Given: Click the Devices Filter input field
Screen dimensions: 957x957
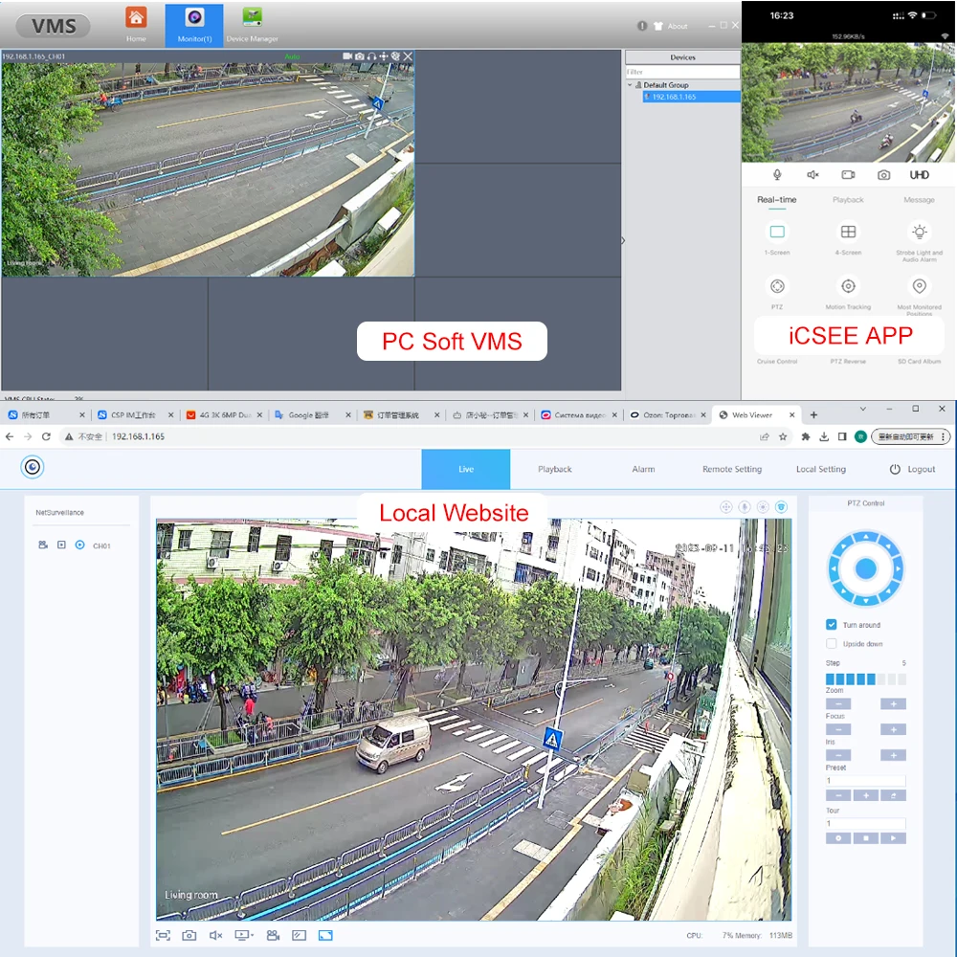Looking at the screenshot, I should coord(682,72).
